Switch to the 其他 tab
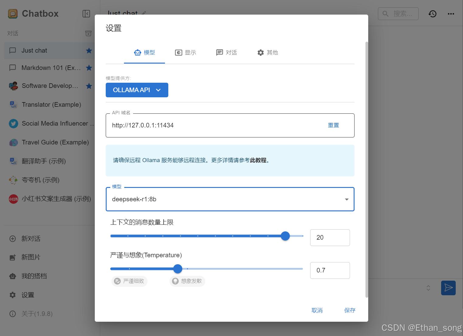This screenshot has height=336, width=463. tap(267, 53)
